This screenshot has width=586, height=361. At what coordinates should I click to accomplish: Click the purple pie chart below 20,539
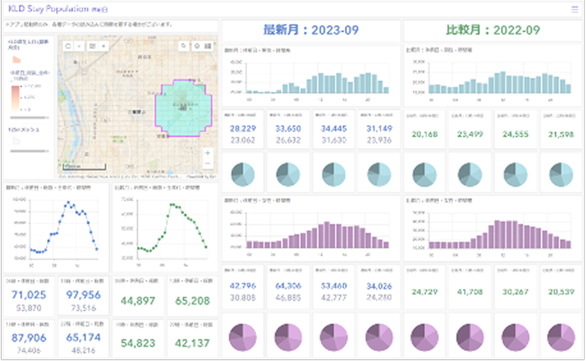click(x=561, y=337)
